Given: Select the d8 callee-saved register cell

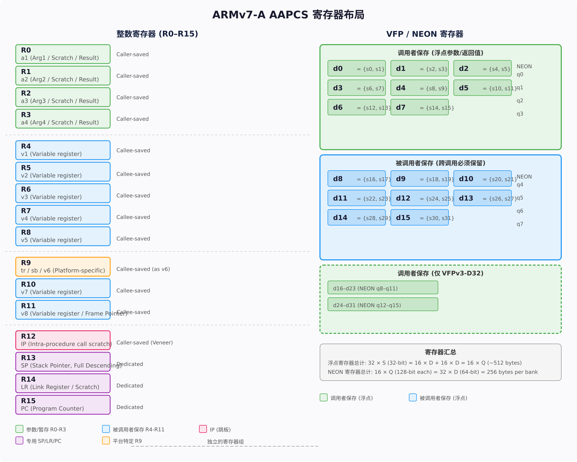Looking at the screenshot, I should point(356,179).
